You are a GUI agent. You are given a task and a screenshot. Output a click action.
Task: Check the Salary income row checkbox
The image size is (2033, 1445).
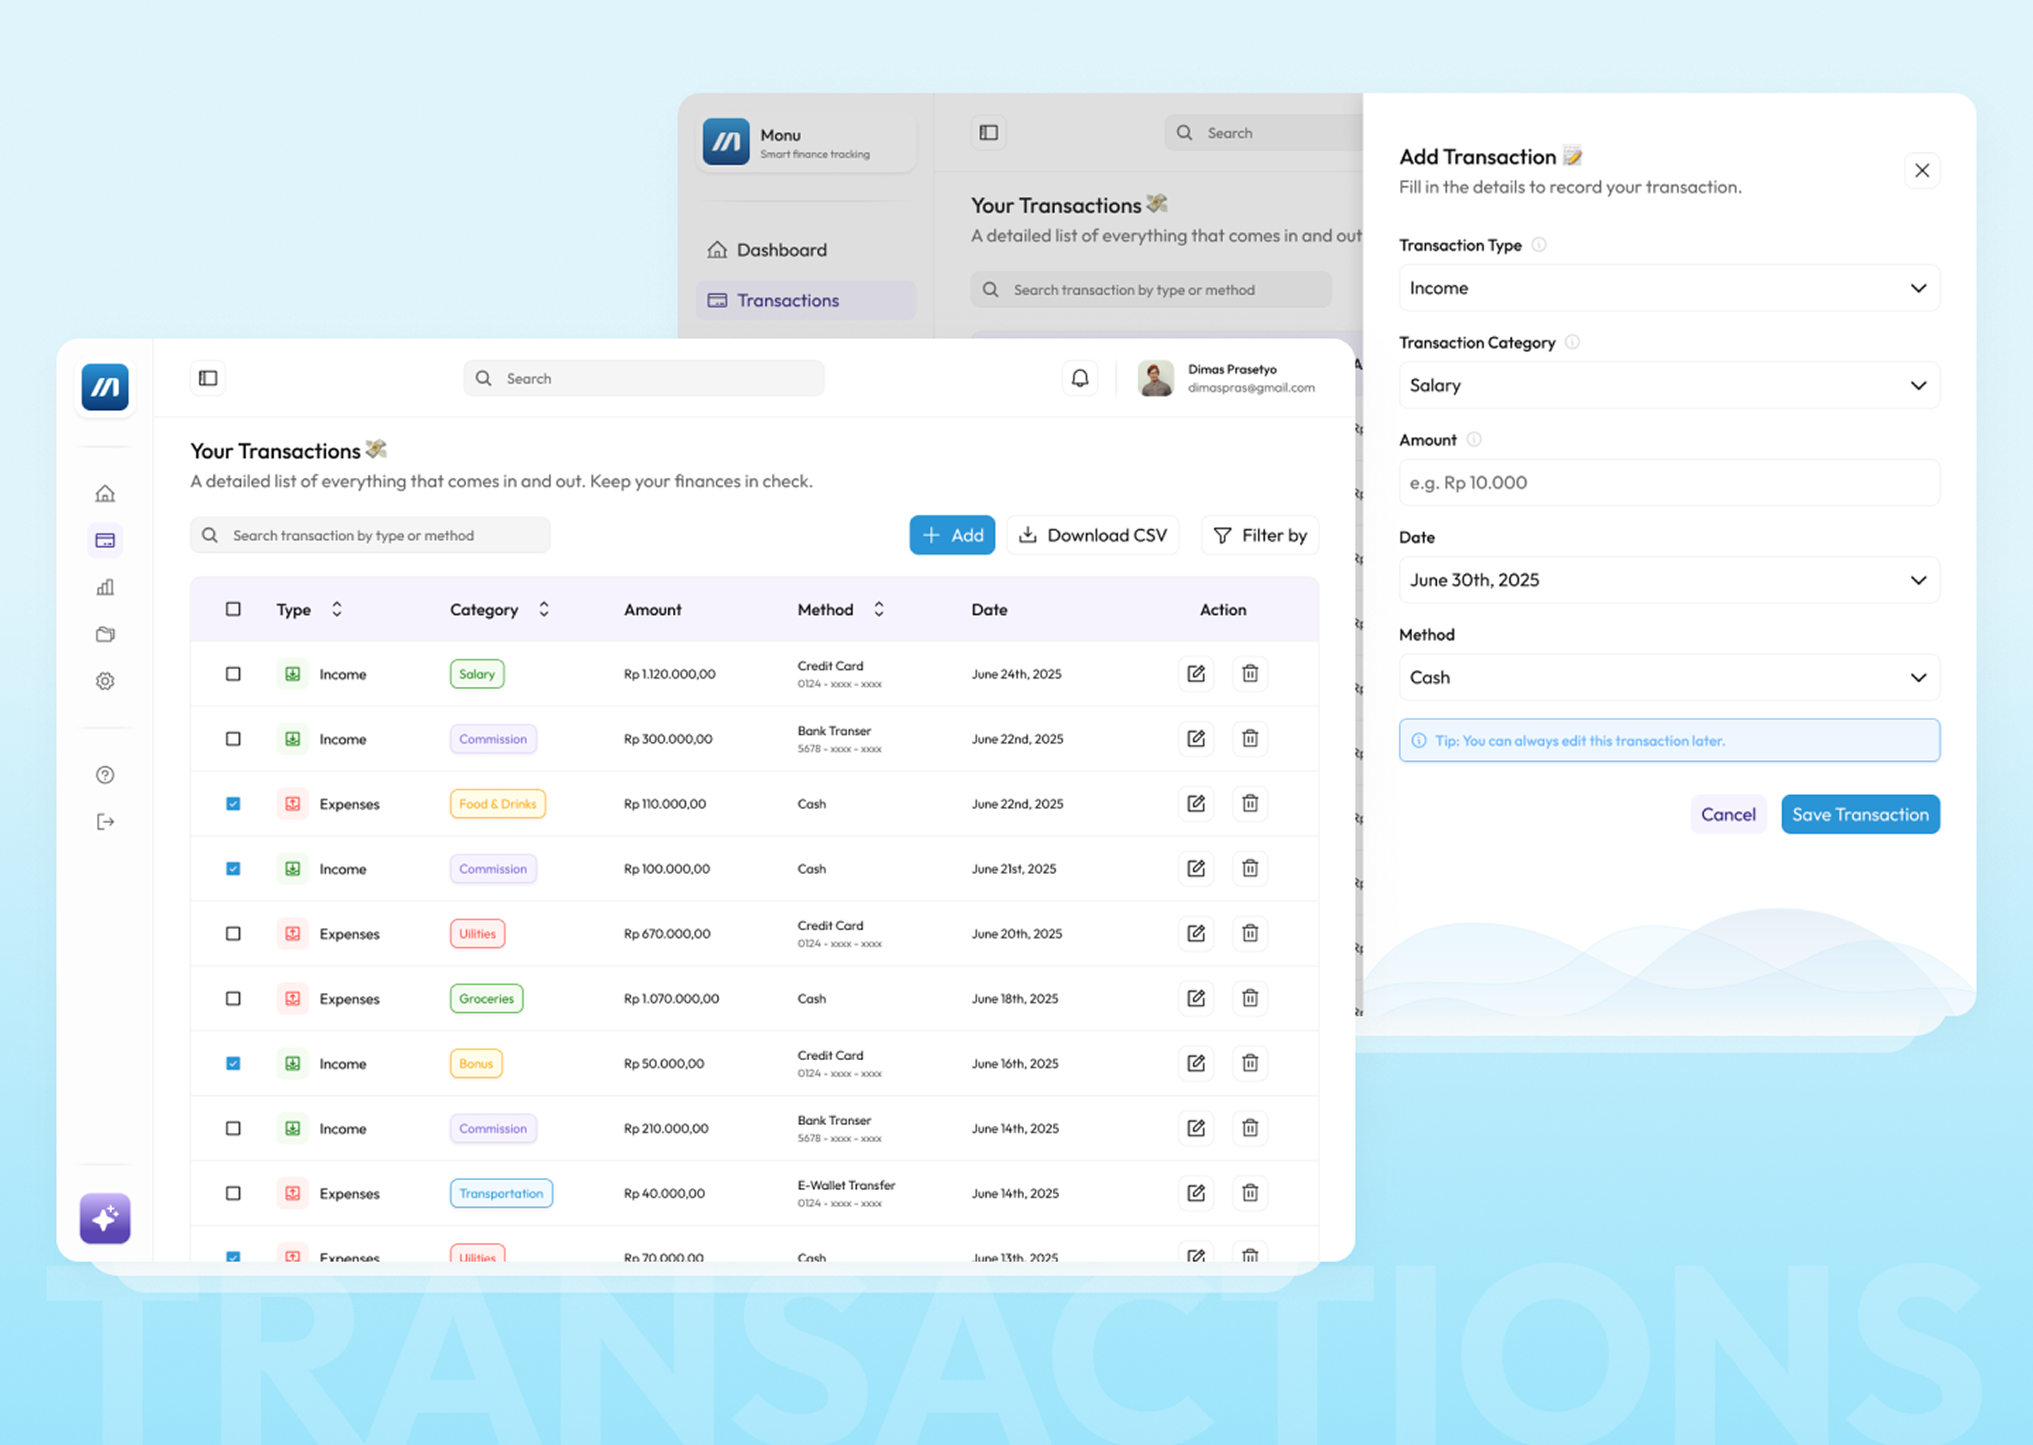232,673
